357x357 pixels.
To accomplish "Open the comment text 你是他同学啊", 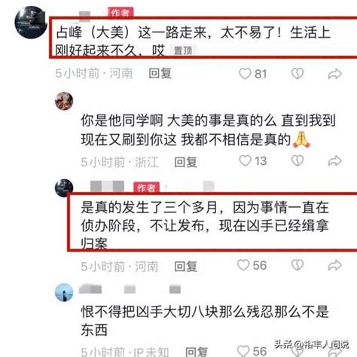I will (122, 121).
